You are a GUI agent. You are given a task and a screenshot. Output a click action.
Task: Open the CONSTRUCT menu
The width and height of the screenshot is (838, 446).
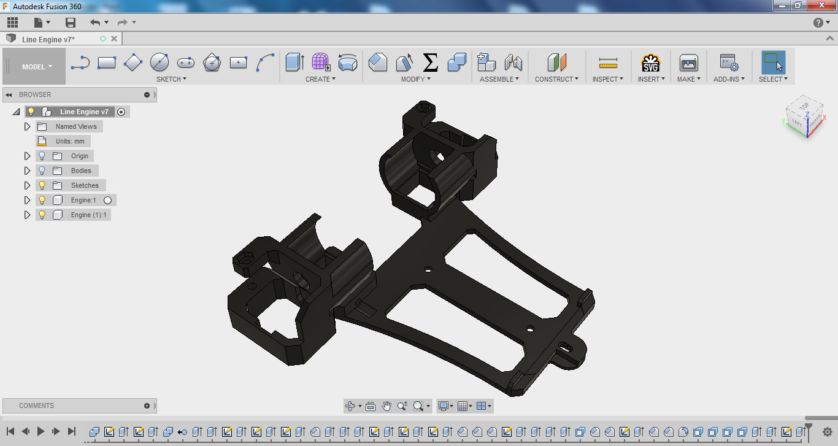point(557,79)
